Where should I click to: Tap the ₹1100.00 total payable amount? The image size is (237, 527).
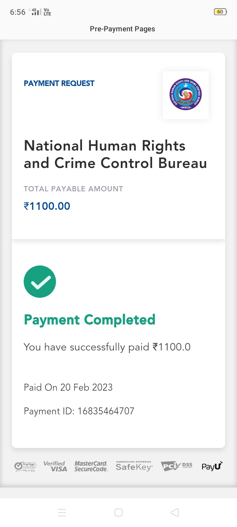(47, 206)
